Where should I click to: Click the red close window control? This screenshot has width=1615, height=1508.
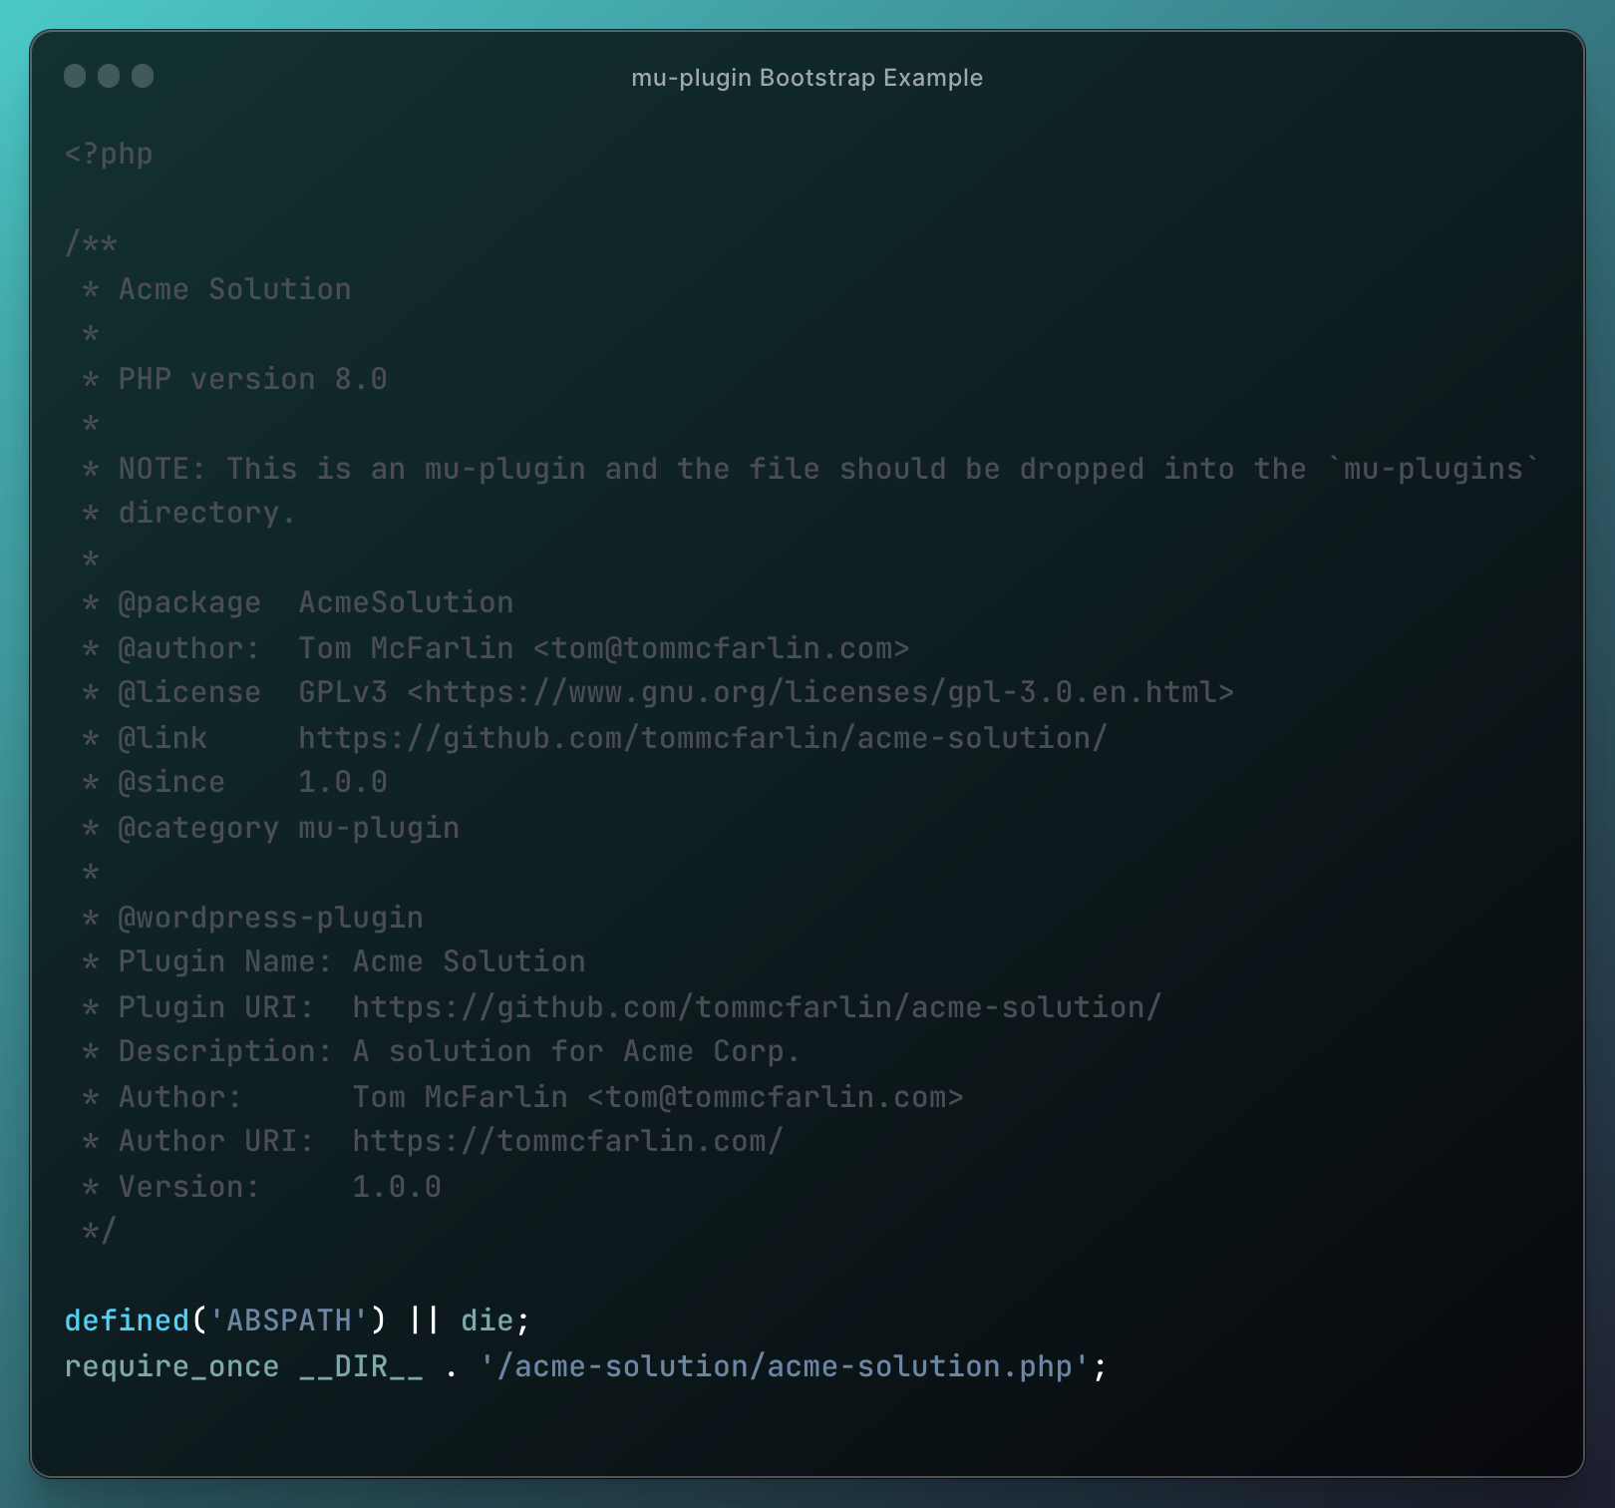[77, 76]
